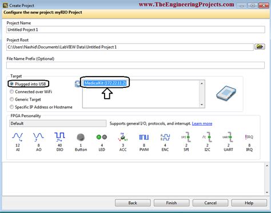This screenshot has height=213, width=271.
Task: Click description pane scroll down arrow
Action: tap(267, 192)
